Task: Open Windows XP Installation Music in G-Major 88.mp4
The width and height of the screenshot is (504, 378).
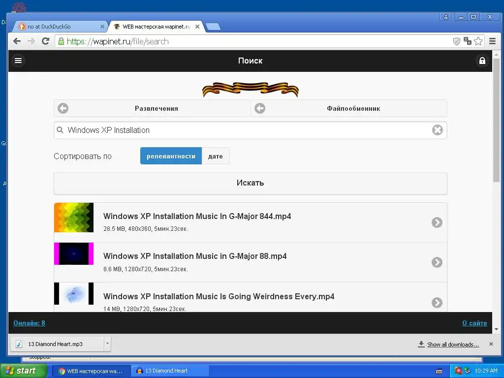Action: pyautogui.click(x=251, y=262)
